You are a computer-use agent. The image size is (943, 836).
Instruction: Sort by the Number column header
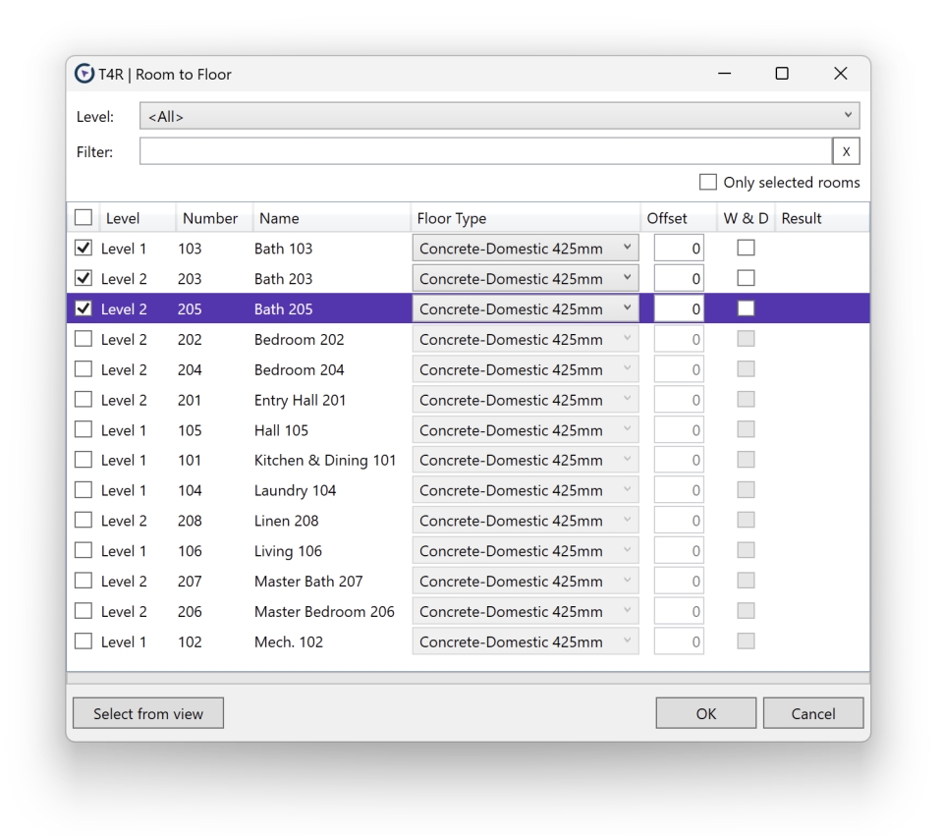[x=208, y=218]
